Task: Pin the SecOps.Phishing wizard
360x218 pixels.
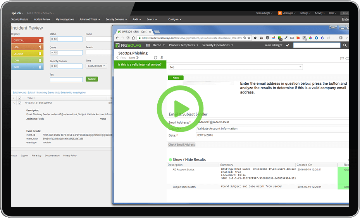Action: pyautogui.click(x=162, y=58)
